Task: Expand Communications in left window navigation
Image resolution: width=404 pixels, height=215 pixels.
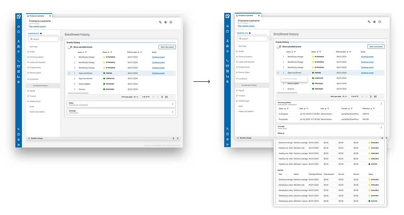Action: pos(28,57)
